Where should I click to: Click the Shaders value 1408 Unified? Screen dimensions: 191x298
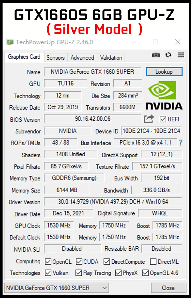coord(71,154)
